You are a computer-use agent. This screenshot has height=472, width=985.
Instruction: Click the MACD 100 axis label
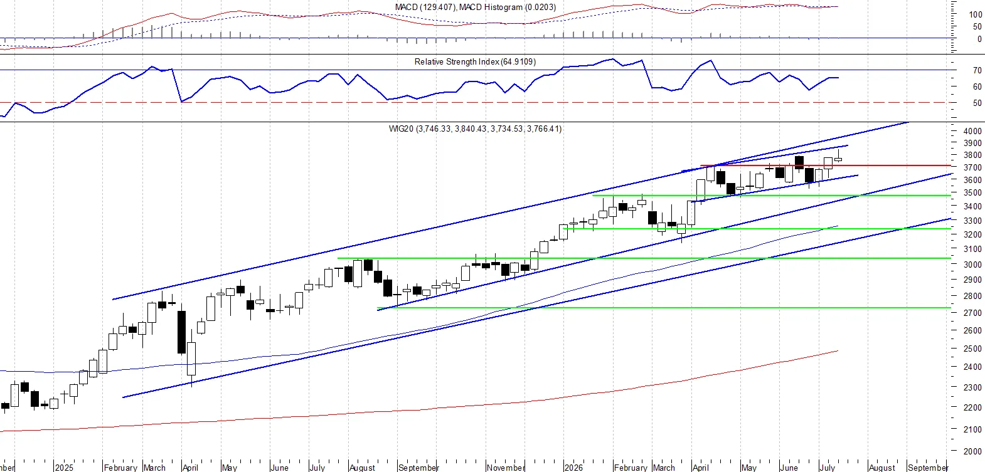point(976,14)
